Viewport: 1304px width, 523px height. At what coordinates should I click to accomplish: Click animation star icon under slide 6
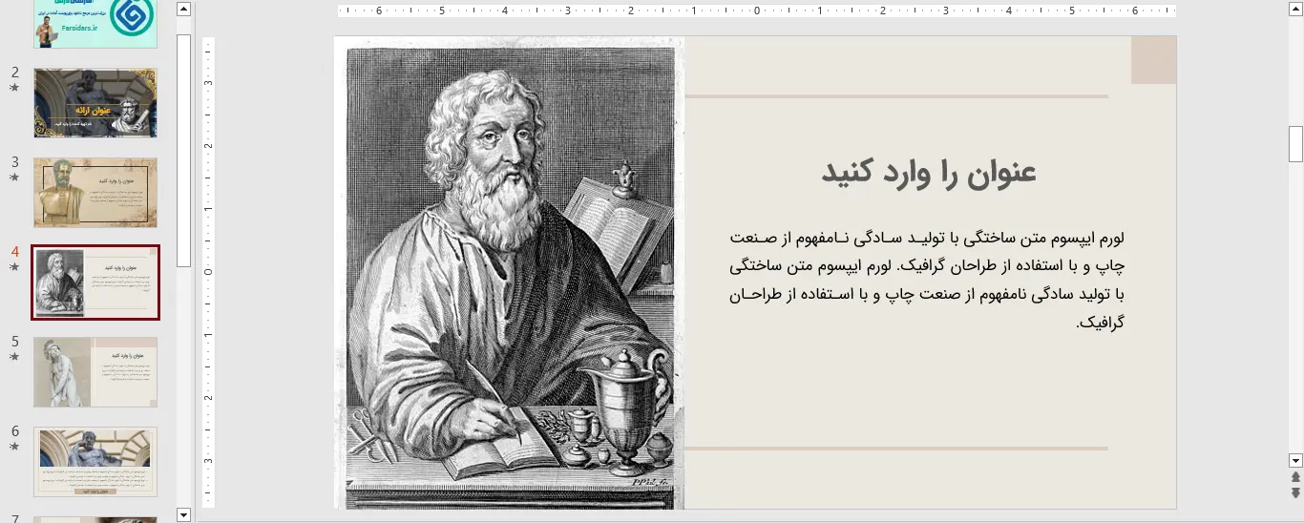tap(14, 447)
